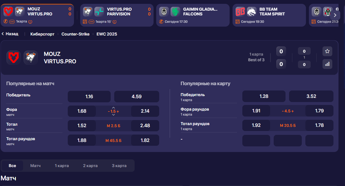Click the Популярные на матч heading
Screen dimensions: 345x186
click(x=30, y=84)
